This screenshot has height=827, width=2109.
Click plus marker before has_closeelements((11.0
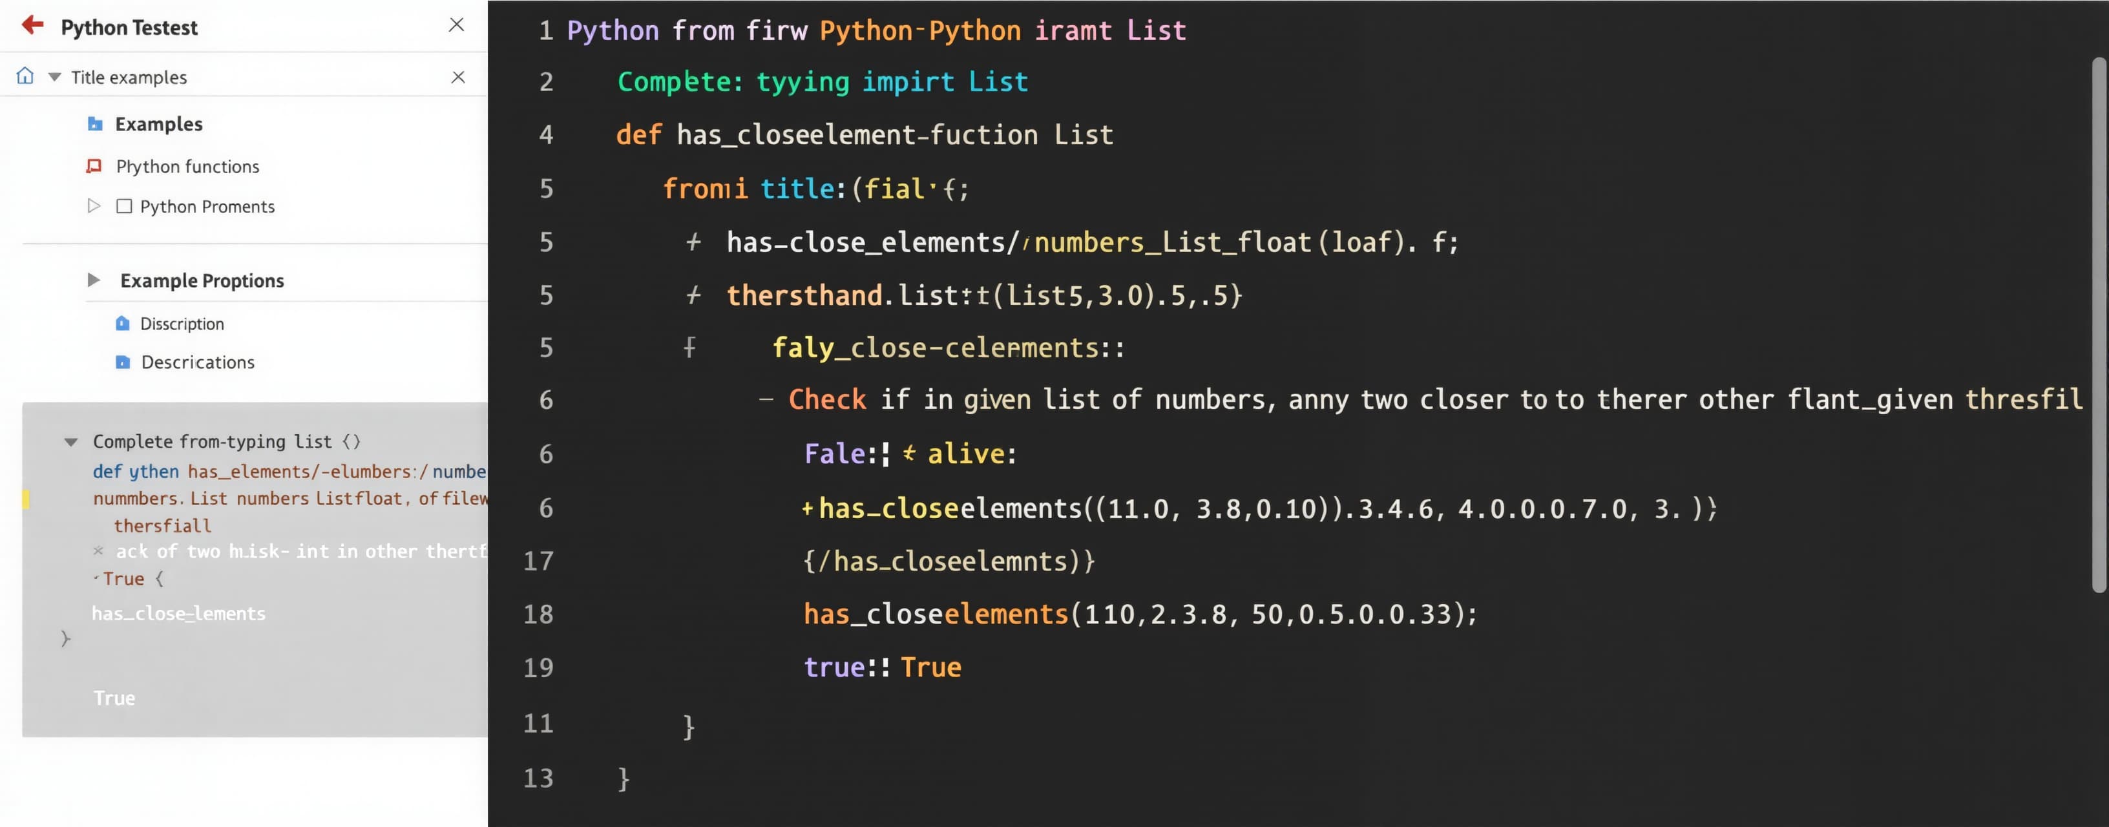tap(807, 508)
